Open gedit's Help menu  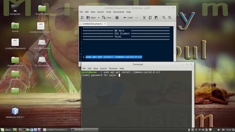[x=129, y=12]
